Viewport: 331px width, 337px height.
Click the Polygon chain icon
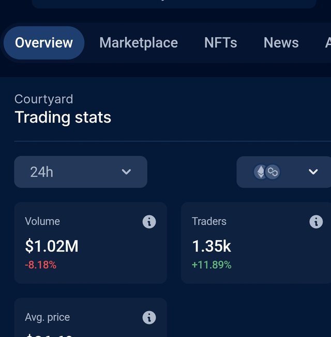(x=273, y=172)
